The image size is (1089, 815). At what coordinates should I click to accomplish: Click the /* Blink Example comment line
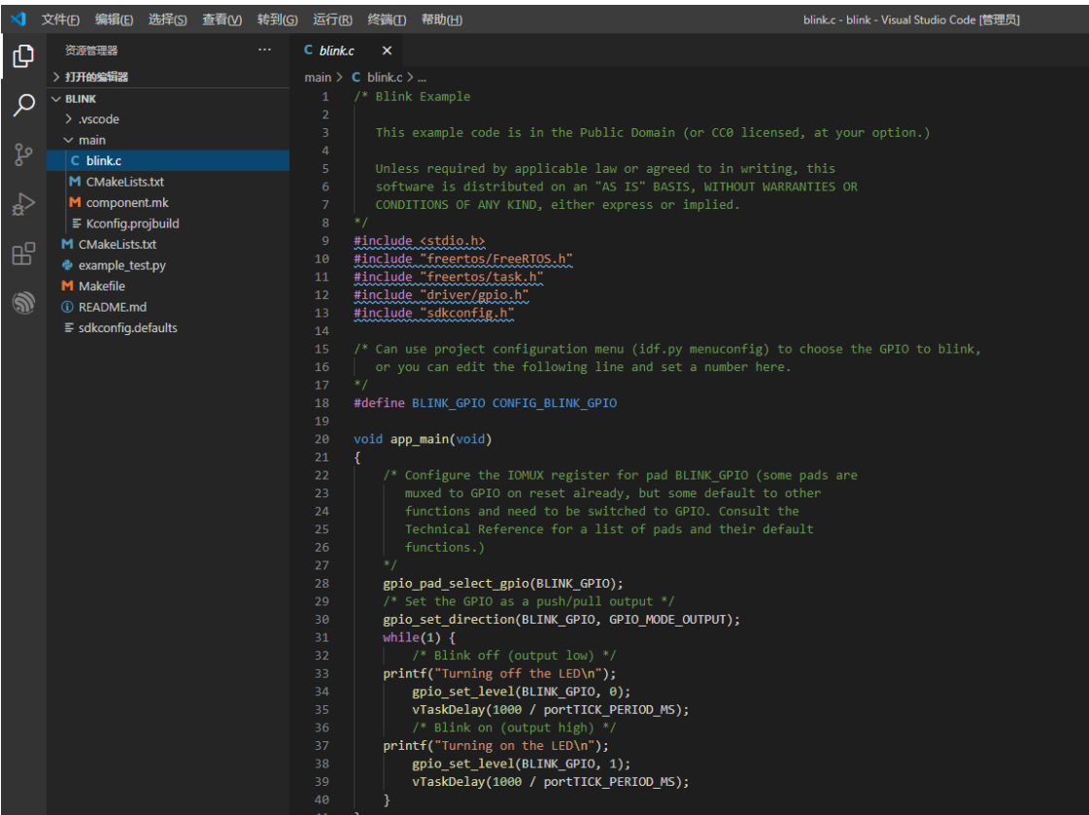(412, 96)
